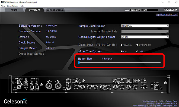Click the Buffer Size slider handle
This screenshot has width=179, height=107.
click(x=79, y=63)
